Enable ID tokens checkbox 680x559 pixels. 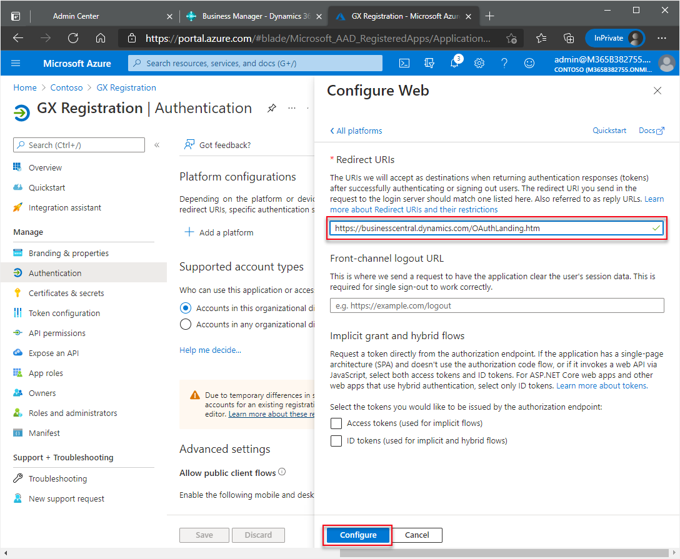[x=336, y=441]
